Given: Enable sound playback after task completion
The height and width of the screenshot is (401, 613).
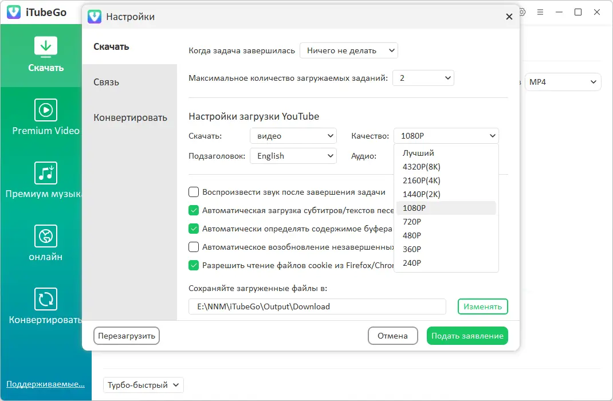Looking at the screenshot, I should click(194, 192).
